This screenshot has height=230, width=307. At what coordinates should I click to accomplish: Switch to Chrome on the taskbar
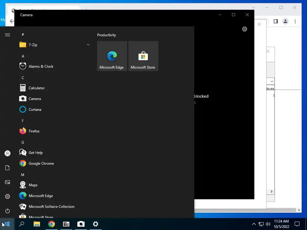(x=52, y=224)
